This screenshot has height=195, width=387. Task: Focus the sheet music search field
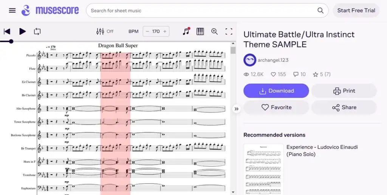tap(207, 10)
